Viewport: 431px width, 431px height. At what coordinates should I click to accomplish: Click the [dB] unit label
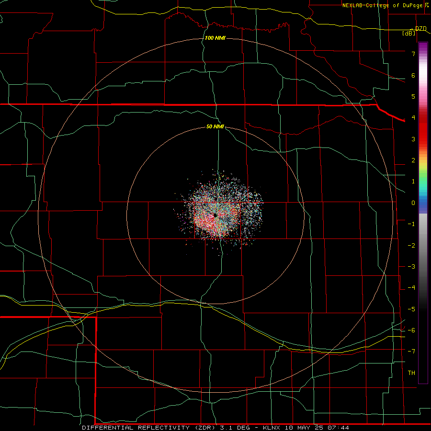[409, 33]
